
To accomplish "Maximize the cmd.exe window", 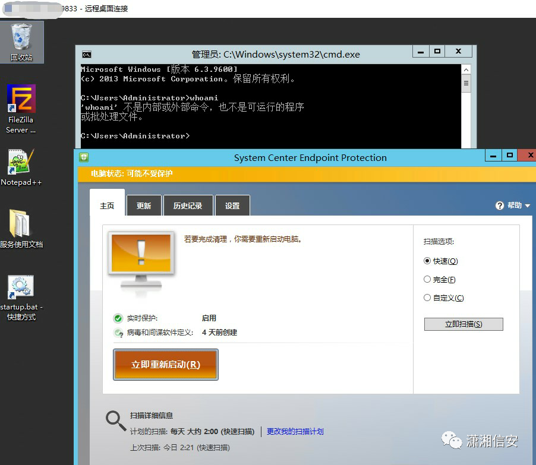I will [437, 52].
